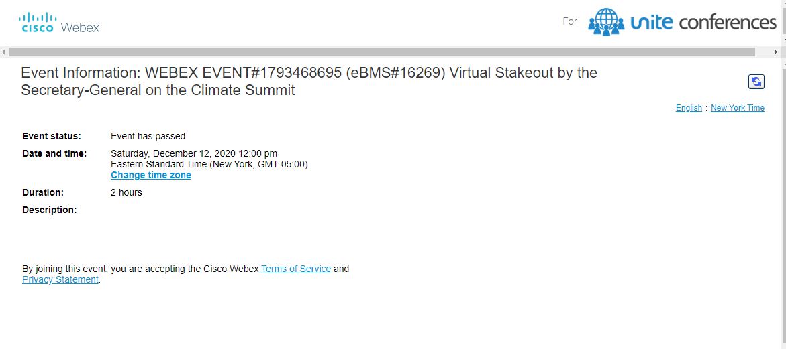The height and width of the screenshot is (349, 786).
Task: Click the 'Event has passed' status text
Action: click(148, 136)
